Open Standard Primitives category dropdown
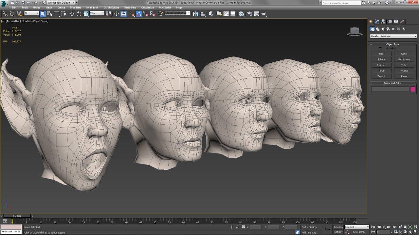This screenshot has height=235, width=419. click(x=393, y=36)
